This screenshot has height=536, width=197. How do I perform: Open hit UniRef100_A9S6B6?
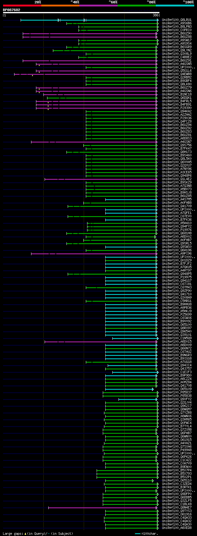pos(177,23)
